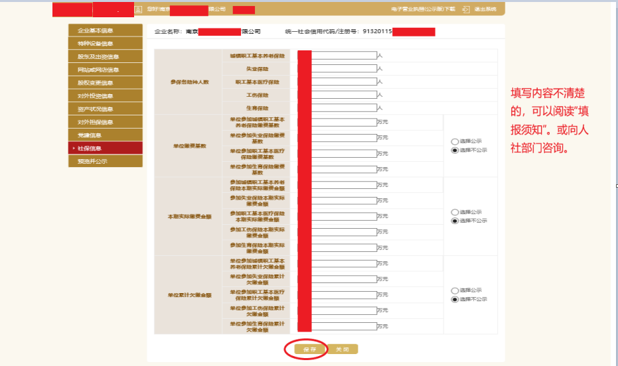
Task: Select the highlighted 社保信息 menu item
Action: [106, 148]
